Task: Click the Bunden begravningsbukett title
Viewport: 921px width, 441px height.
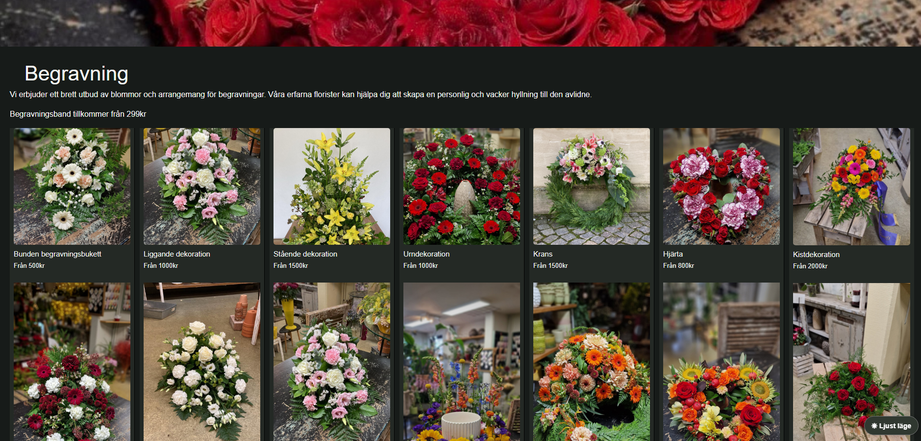Action: (x=57, y=254)
